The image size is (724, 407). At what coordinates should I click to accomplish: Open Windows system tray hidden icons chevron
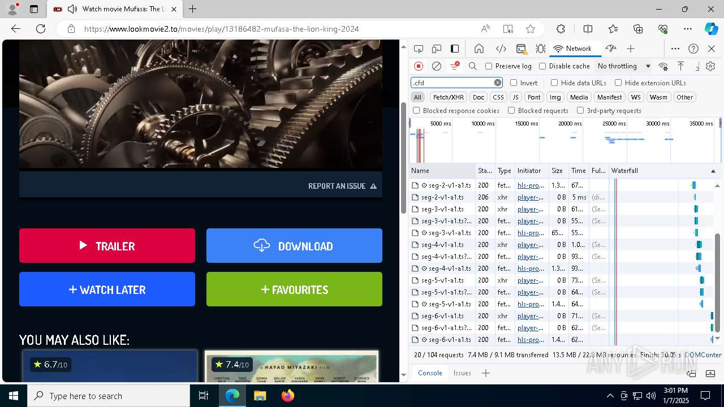click(x=610, y=396)
